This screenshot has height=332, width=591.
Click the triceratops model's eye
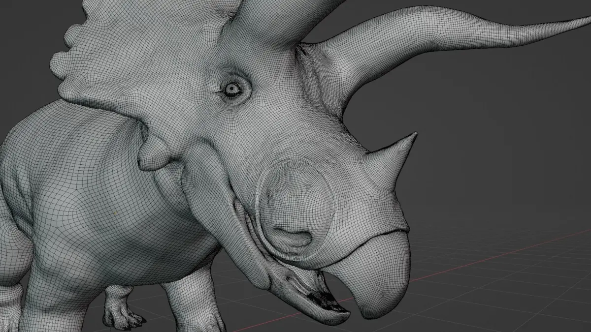232,89
